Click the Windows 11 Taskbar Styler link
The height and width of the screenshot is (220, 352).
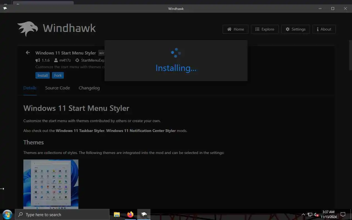(80, 131)
